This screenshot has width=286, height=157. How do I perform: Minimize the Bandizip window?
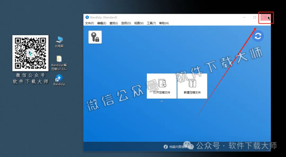(244, 17)
